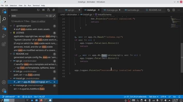Click the Open in editor link
The image size is (183, 102).
pos(38,21)
